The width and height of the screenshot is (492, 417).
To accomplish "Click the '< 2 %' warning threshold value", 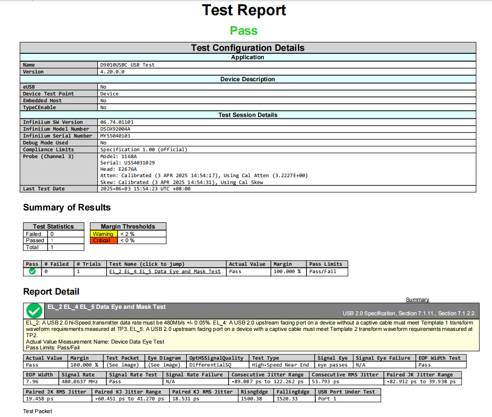I will pos(127,234).
